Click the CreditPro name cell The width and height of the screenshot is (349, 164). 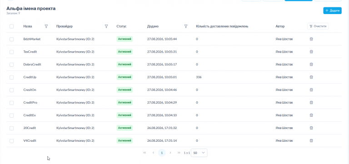[30, 102]
